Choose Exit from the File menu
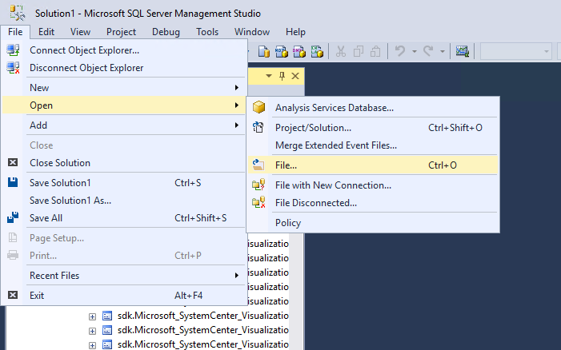The width and height of the screenshot is (561, 350). pos(38,295)
